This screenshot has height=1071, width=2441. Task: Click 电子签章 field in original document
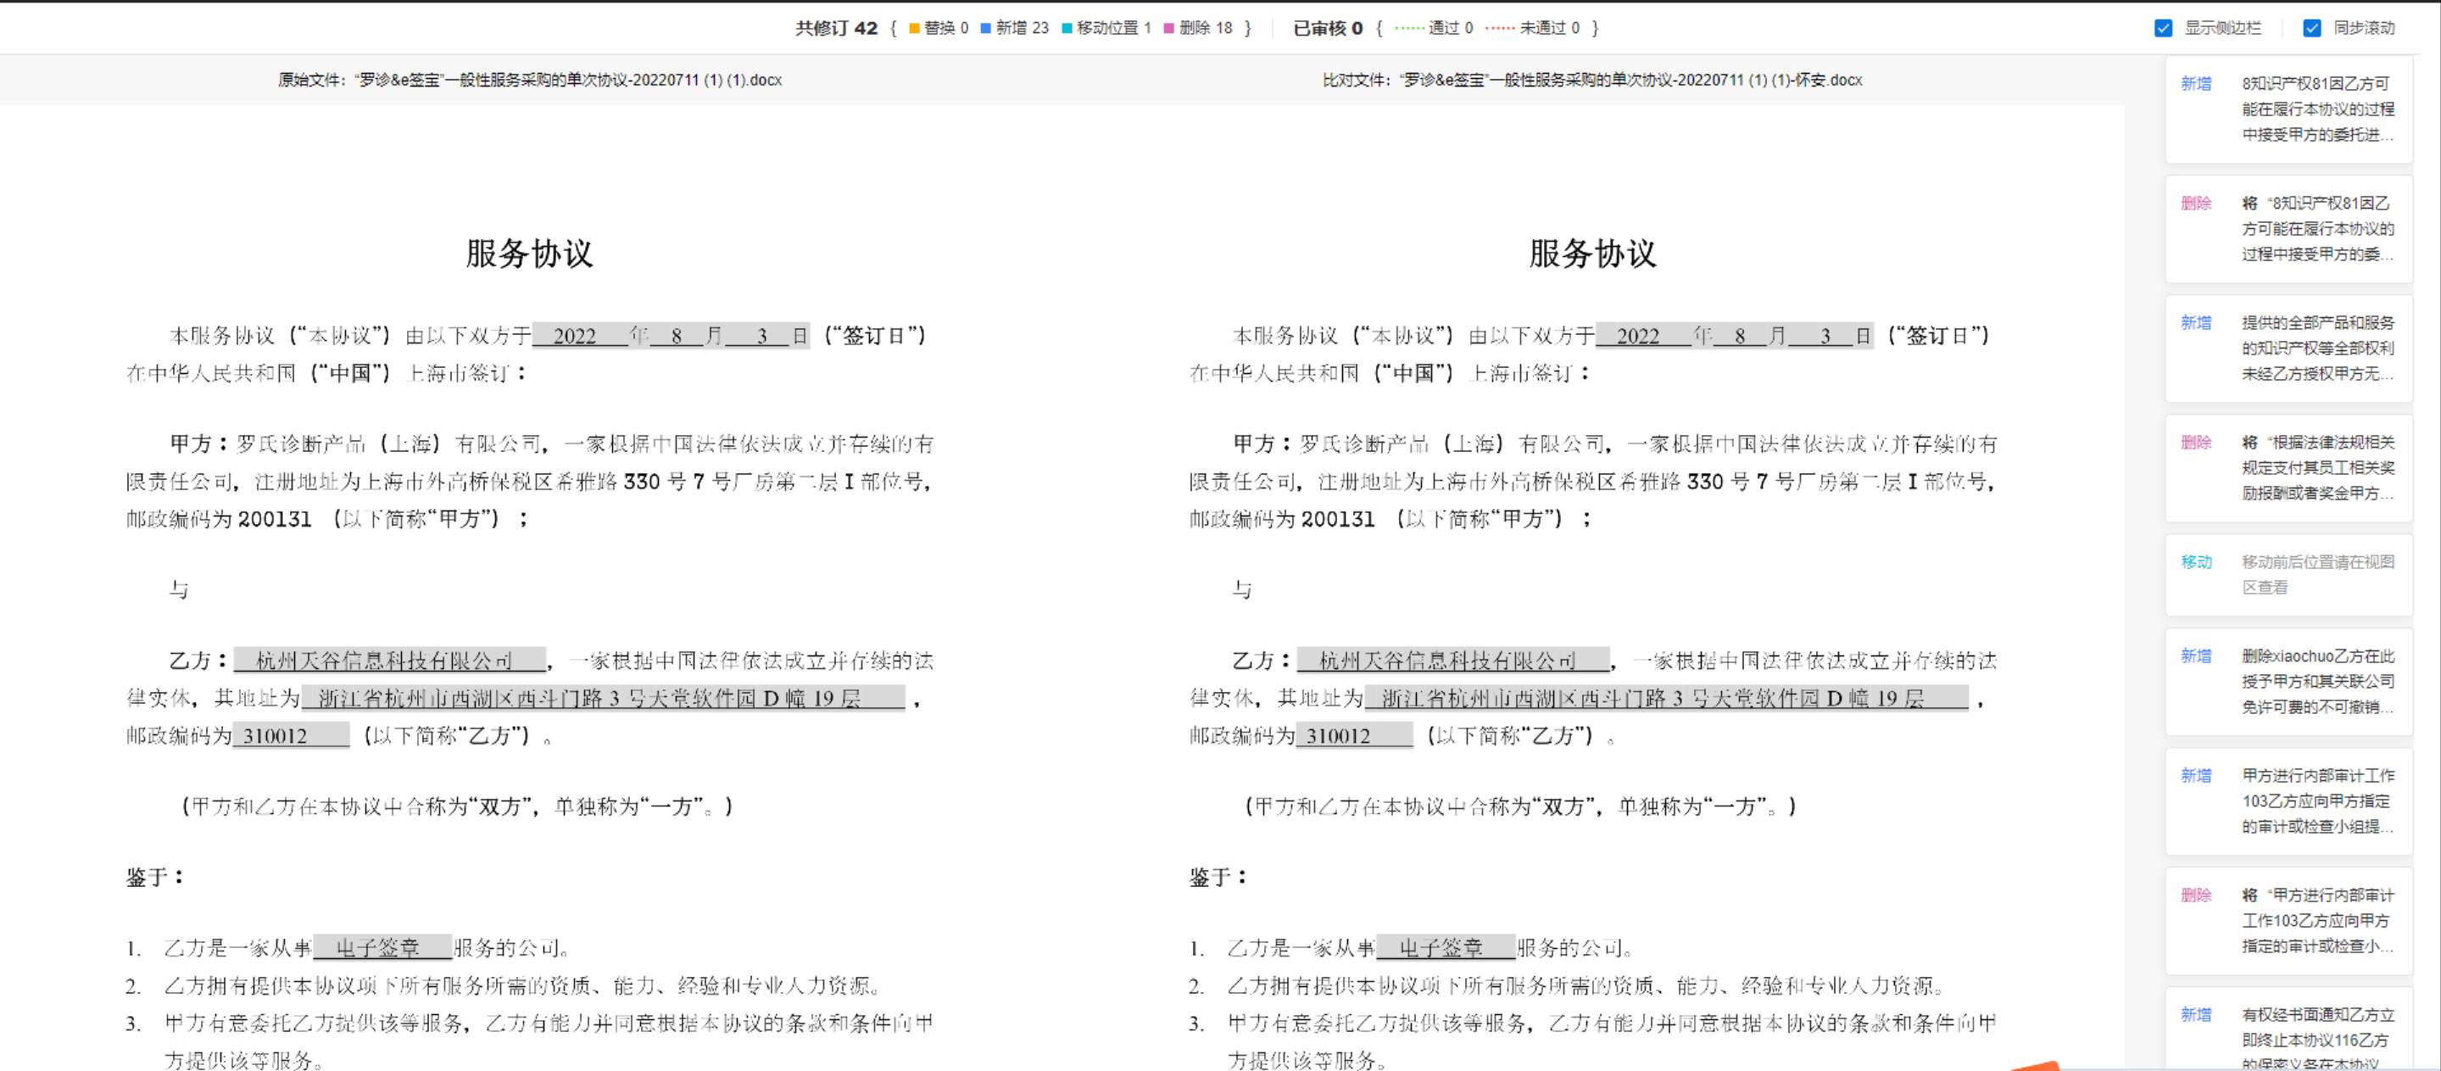(x=382, y=948)
